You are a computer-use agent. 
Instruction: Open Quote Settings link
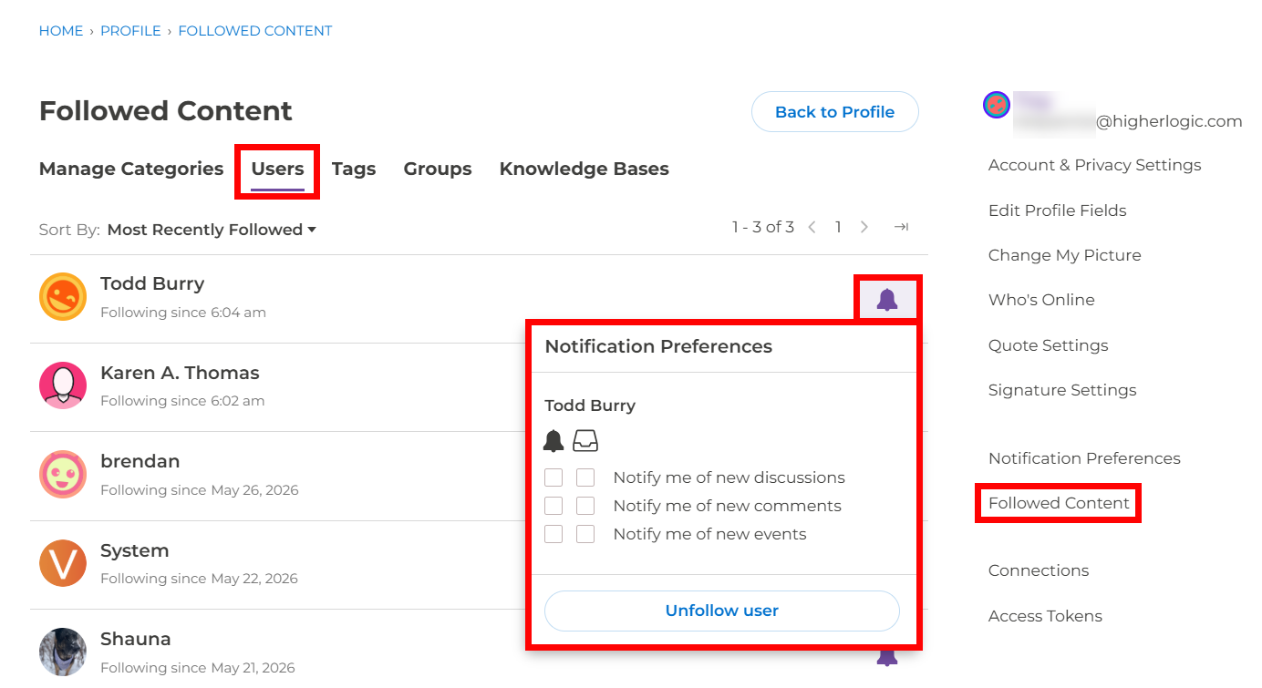[x=1049, y=345]
